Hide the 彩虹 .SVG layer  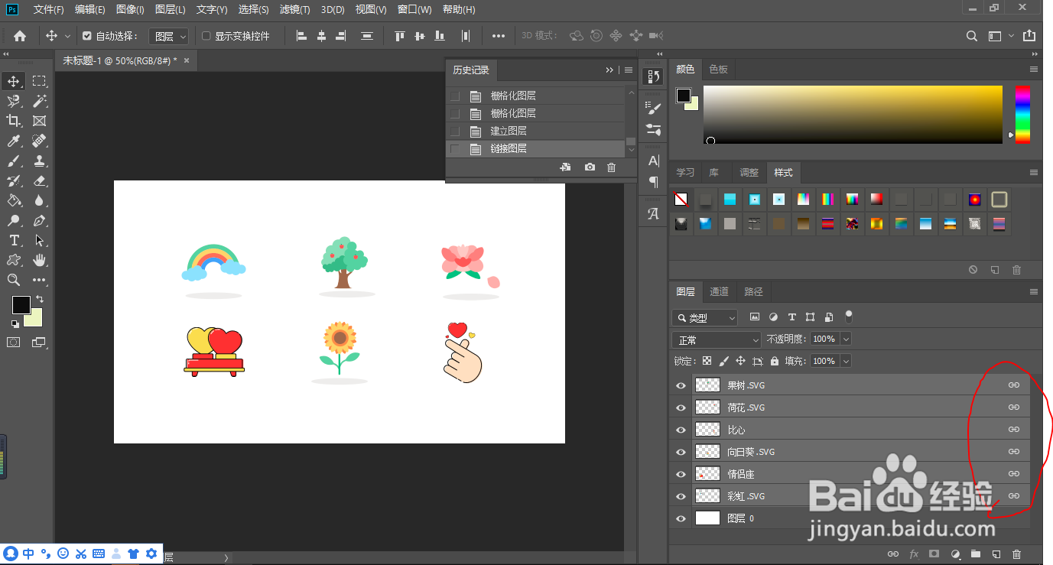click(681, 496)
